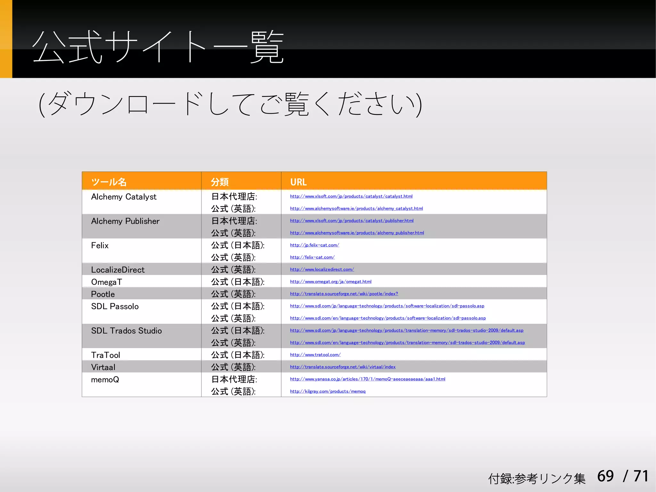Select the 'LocalizeDirect' cell

tap(142, 269)
